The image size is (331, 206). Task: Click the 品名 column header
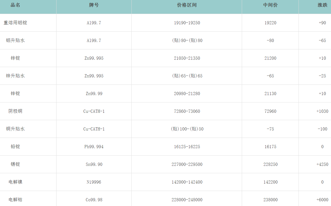coord(15,5)
